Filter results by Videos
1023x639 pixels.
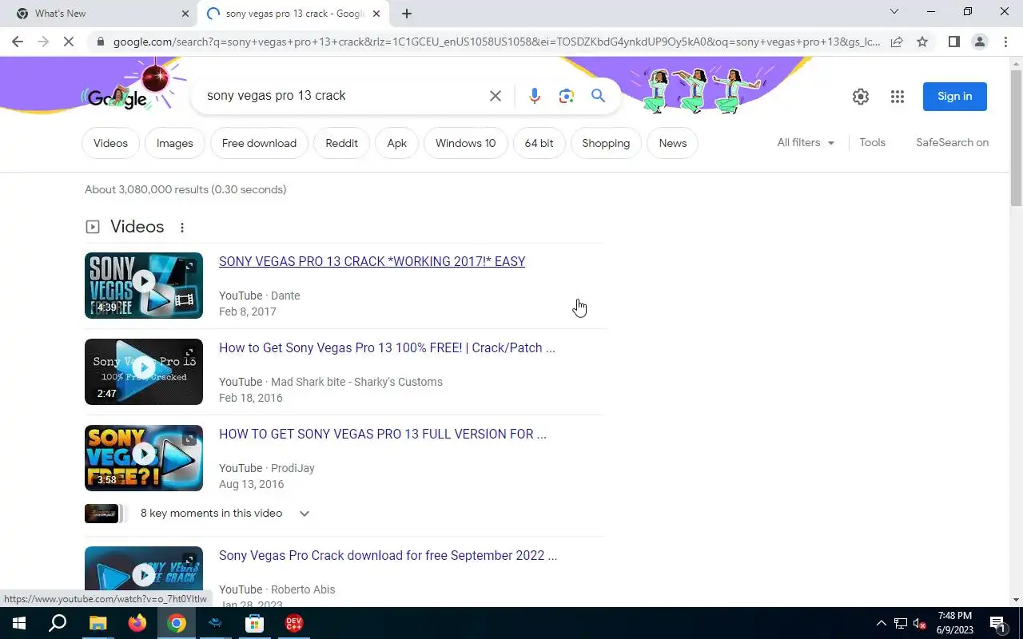coord(110,143)
